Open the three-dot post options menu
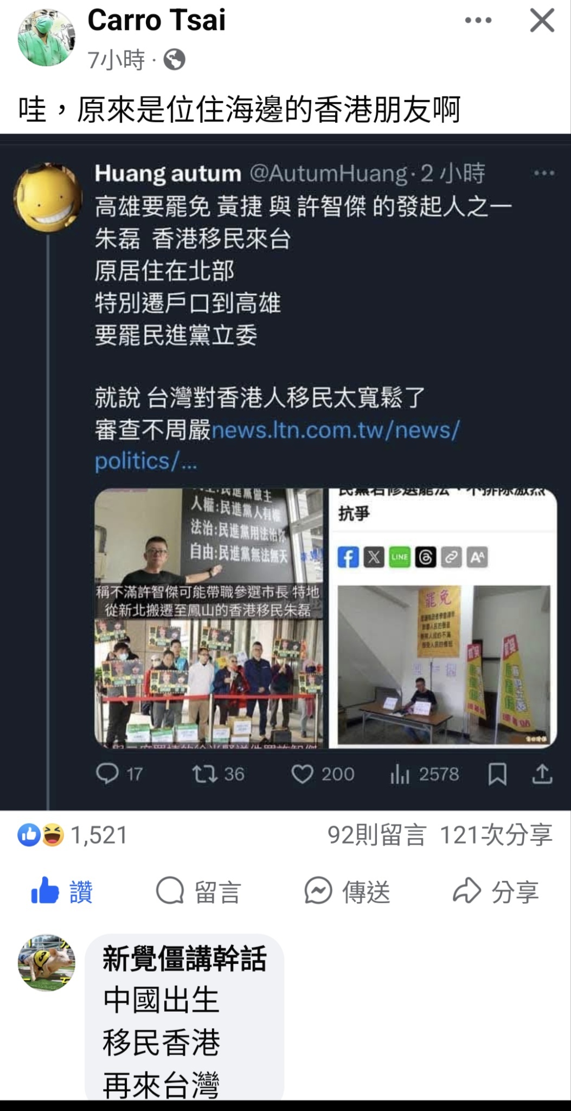 tap(478, 21)
